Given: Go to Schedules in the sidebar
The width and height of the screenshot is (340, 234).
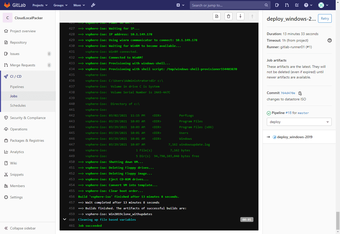Looking at the screenshot, I should (18, 105).
